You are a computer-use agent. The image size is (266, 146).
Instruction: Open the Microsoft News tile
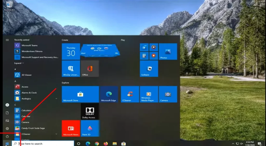pyautogui.click(x=71, y=129)
